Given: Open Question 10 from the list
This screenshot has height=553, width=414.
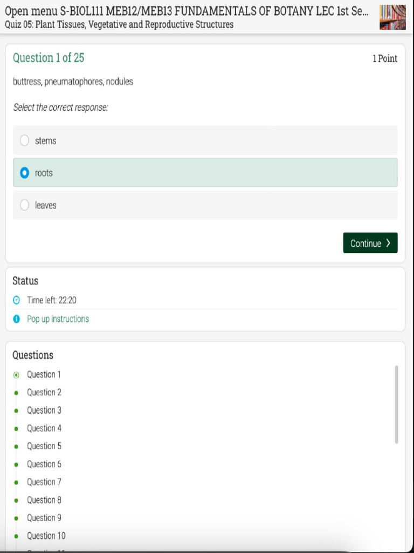Looking at the screenshot, I should 46,536.
